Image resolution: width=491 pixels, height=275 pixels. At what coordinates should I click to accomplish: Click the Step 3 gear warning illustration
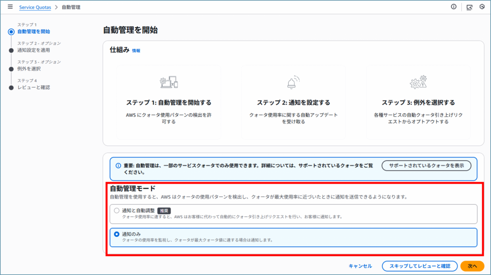(418, 83)
